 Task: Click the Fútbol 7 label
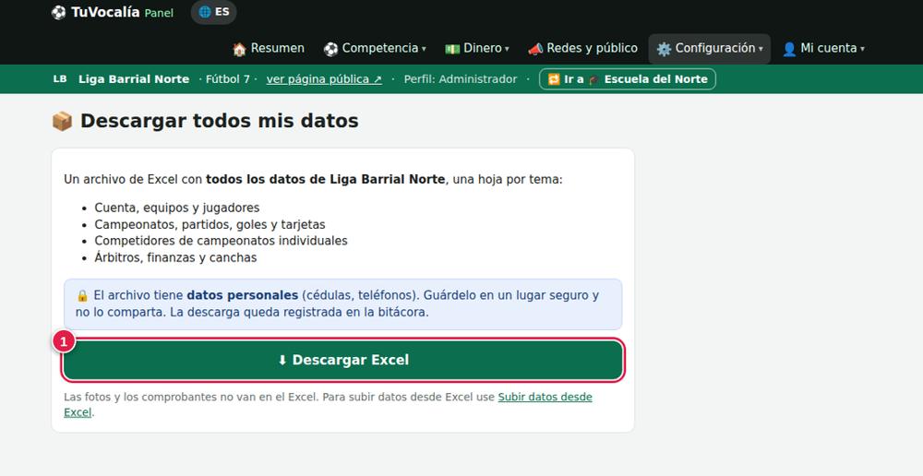[228, 78]
